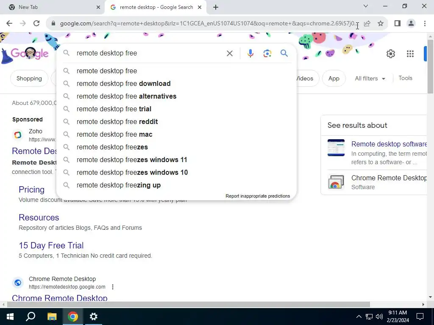Choose suggestion 'remote desktop freezes windows 11'
434x325 pixels.
177,160
